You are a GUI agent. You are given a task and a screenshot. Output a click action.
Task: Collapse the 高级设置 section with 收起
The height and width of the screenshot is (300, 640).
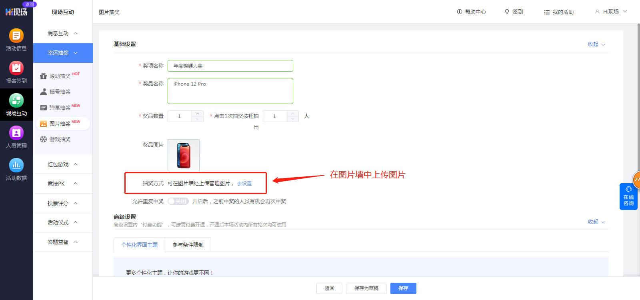click(x=596, y=222)
